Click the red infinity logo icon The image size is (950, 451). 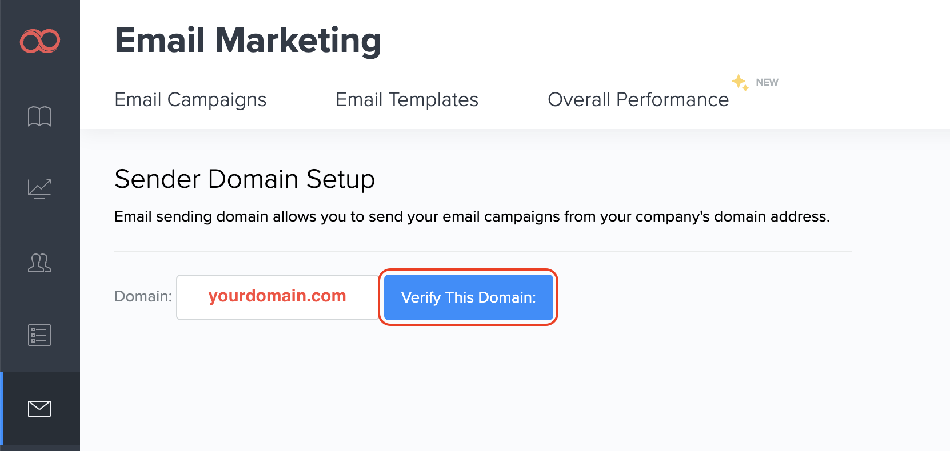coord(40,41)
